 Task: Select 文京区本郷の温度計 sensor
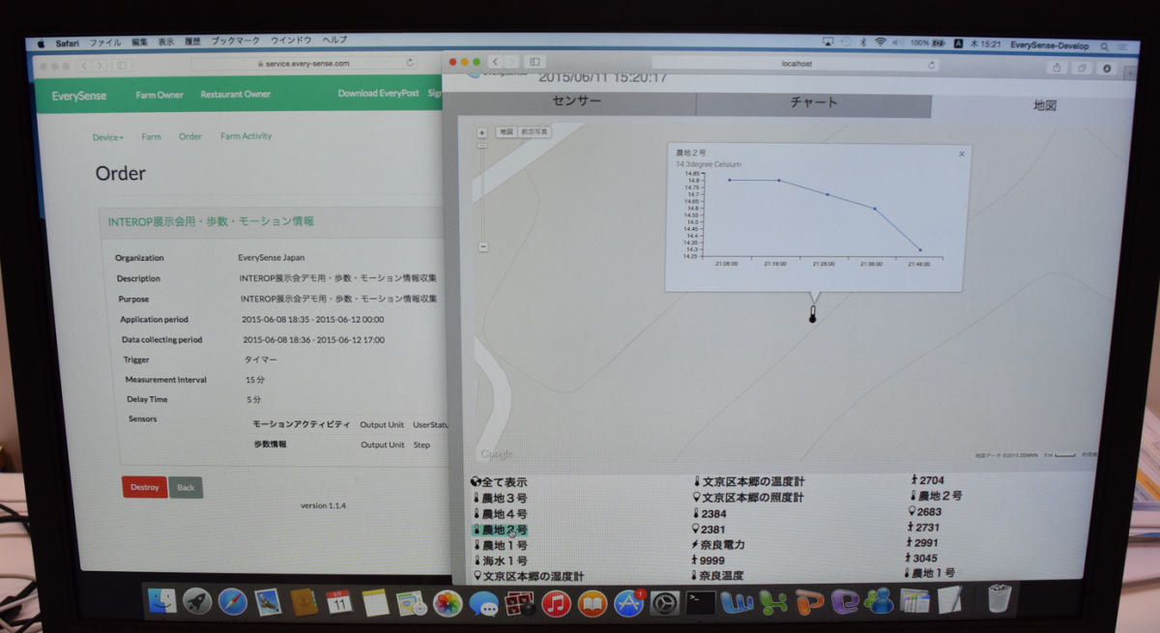coord(749,481)
